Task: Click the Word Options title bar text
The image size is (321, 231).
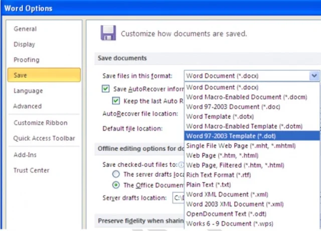Action: point(28,9)
